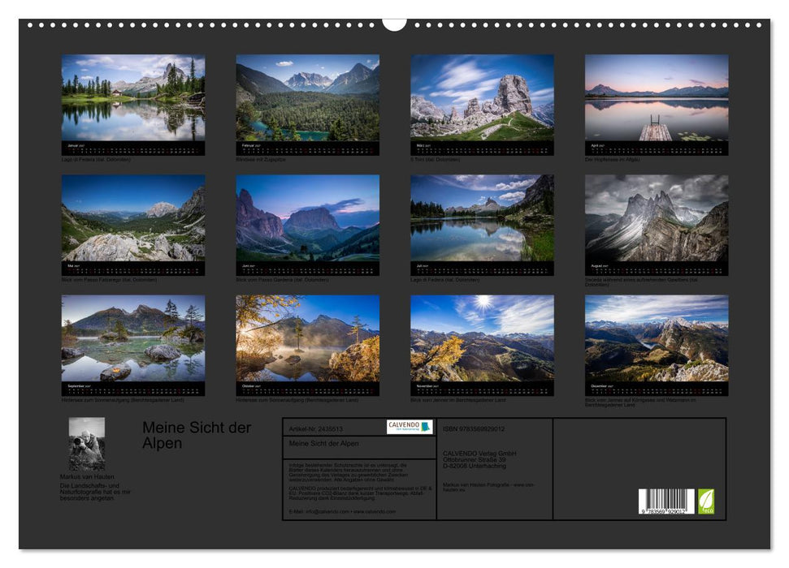The width and height of the screenshot is (789, 568).
Task: Click the Januar date strip
Action: (133, 148)
